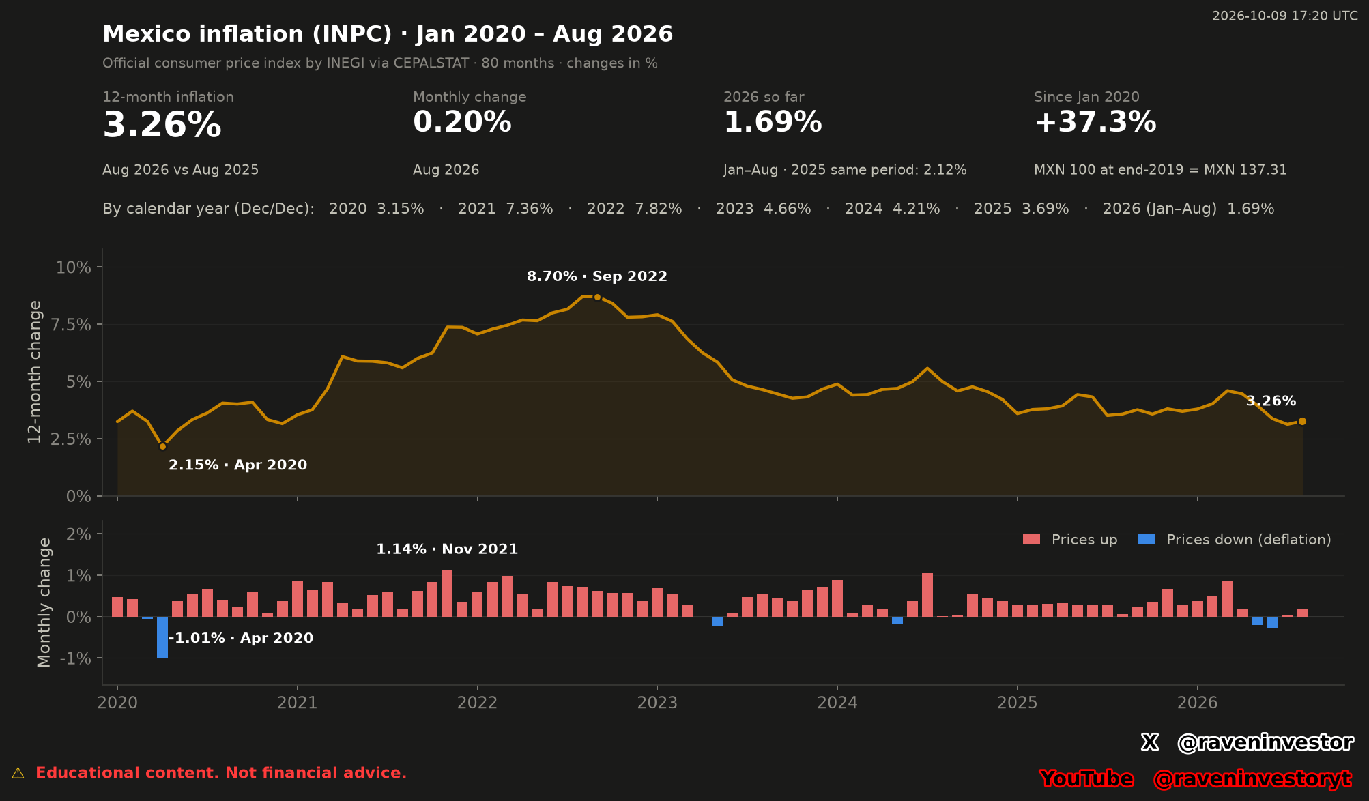Click the X logo icon
Screen dimensions: 1369x801
tap(1150, 742)
